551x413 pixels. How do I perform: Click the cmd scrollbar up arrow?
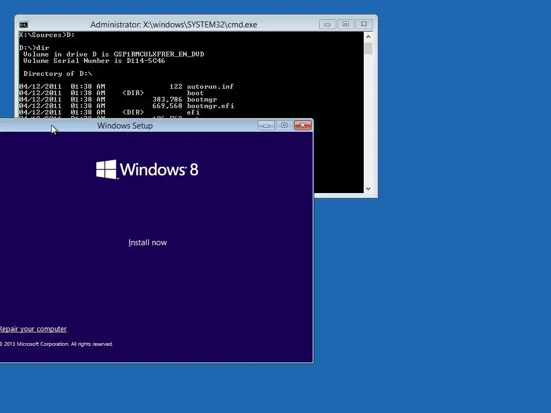(x=368, y=37)
